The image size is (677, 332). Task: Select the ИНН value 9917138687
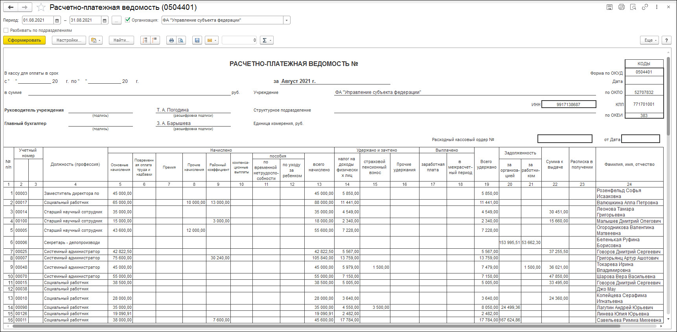[x=568, y=105]
